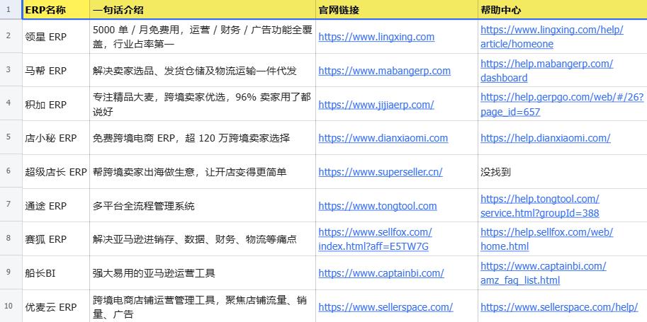Select the cell starting '解决亚马逊进销存'
The width and height of the screenshot is (647, 322).
click(x=203, y=239)
